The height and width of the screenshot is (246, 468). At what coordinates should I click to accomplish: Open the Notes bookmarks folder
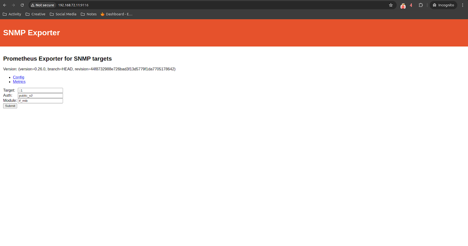89,14
